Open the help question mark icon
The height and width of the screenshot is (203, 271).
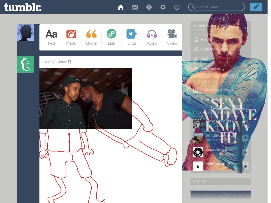pos(149,7)
